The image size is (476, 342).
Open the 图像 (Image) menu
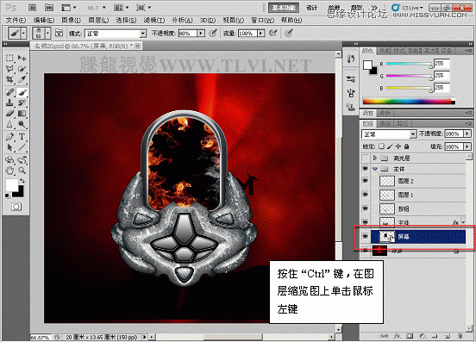pyautogui.click(x=72, y=20)
